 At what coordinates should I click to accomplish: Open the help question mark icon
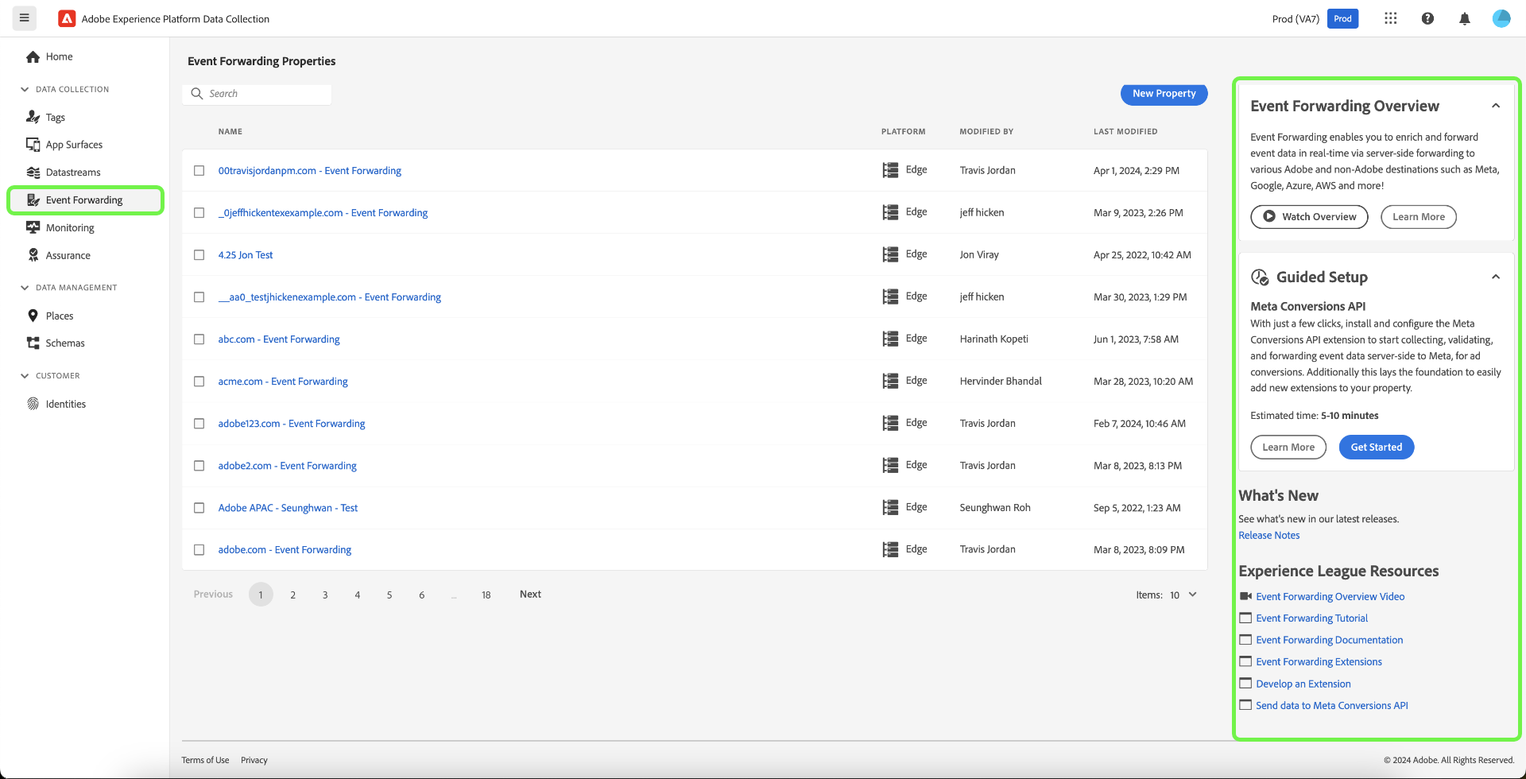coord(1427,18)
